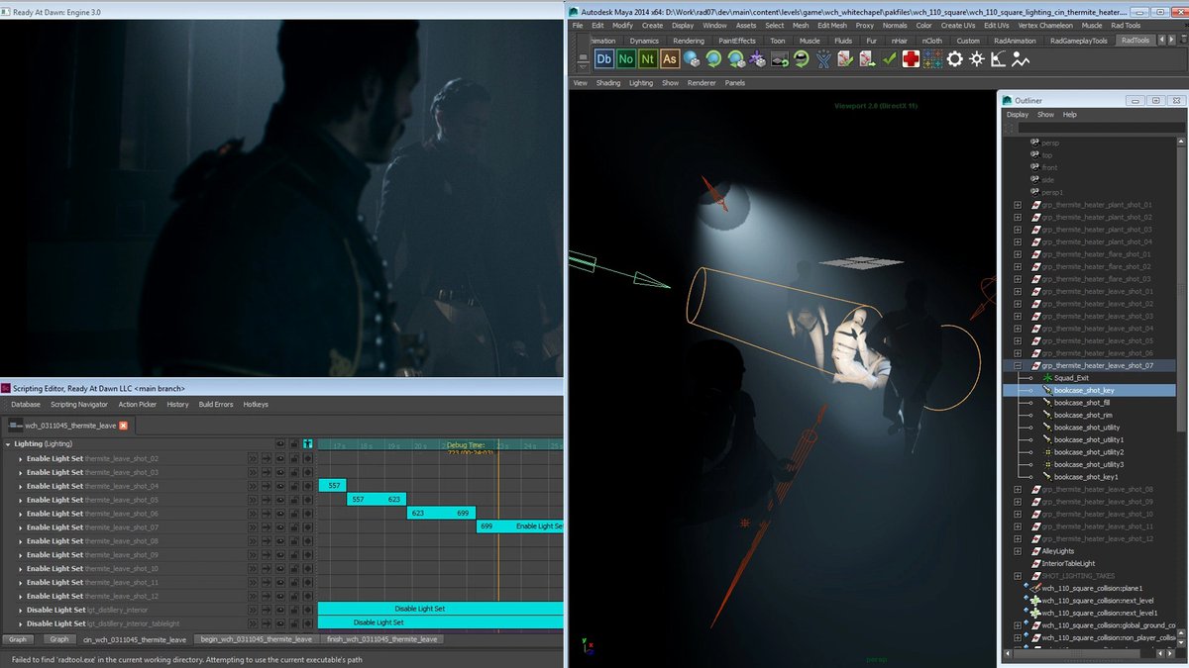Click the red medical cross shelf icon
Viewport: 1189px width, 668px height.
[x=910, y=59]
